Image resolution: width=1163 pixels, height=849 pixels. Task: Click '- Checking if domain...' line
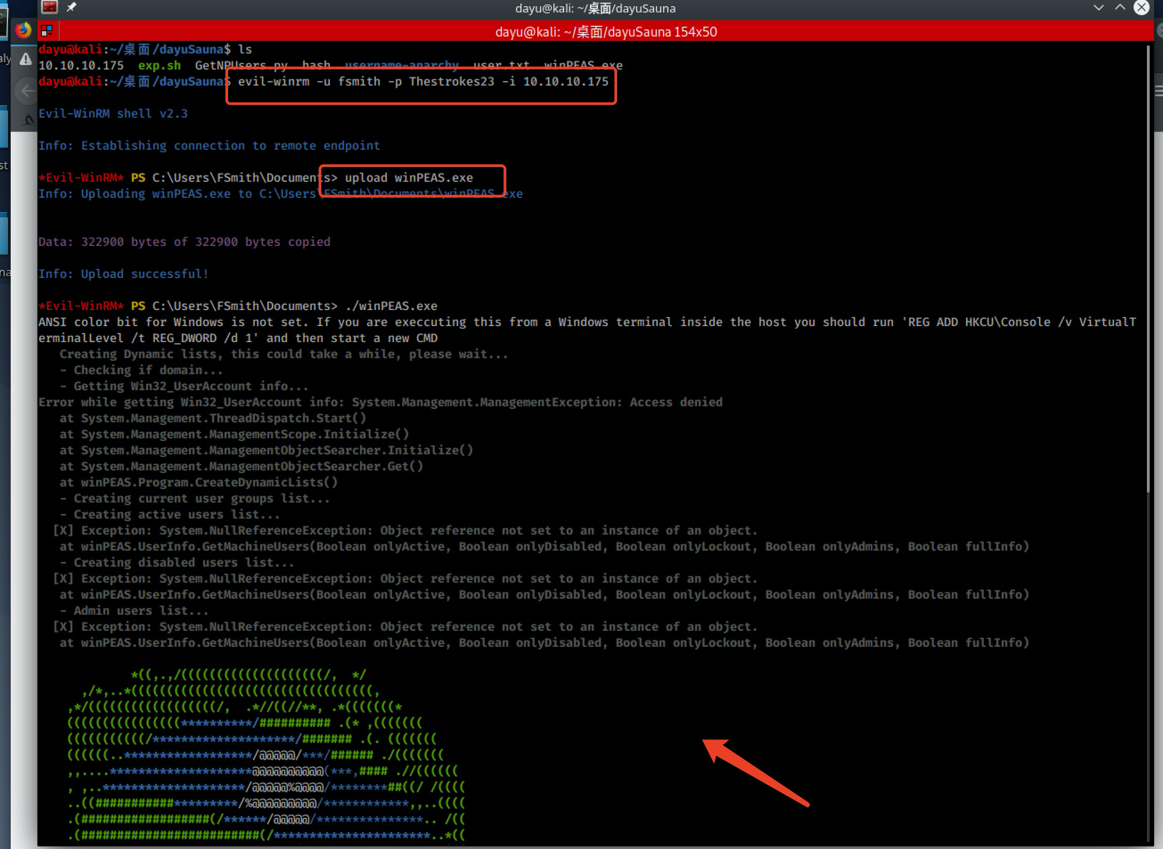[x=141, y=370]
